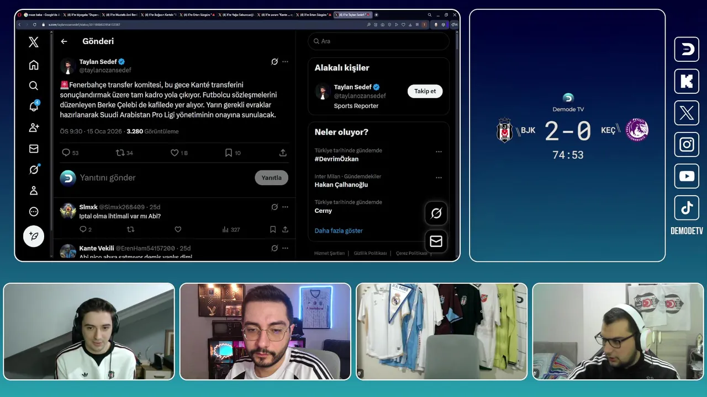Open Messages envelope in sidebar

tap(34, 148)
